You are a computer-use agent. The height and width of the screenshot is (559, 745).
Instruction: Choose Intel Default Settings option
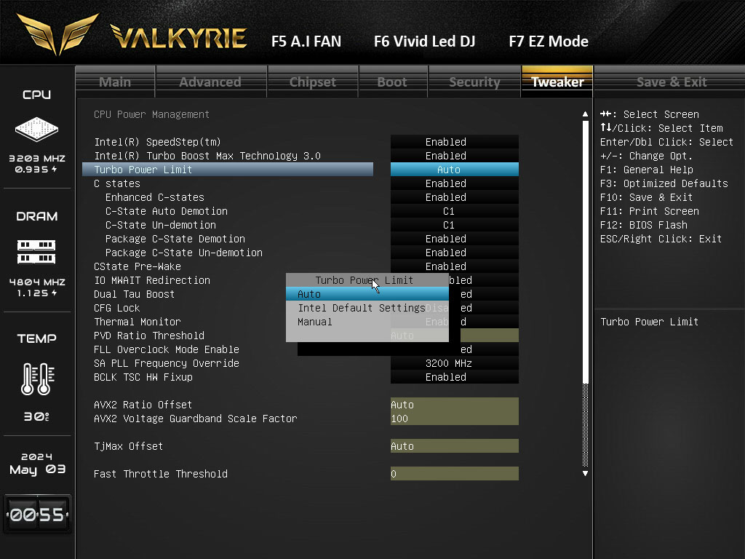click(361, 308)
